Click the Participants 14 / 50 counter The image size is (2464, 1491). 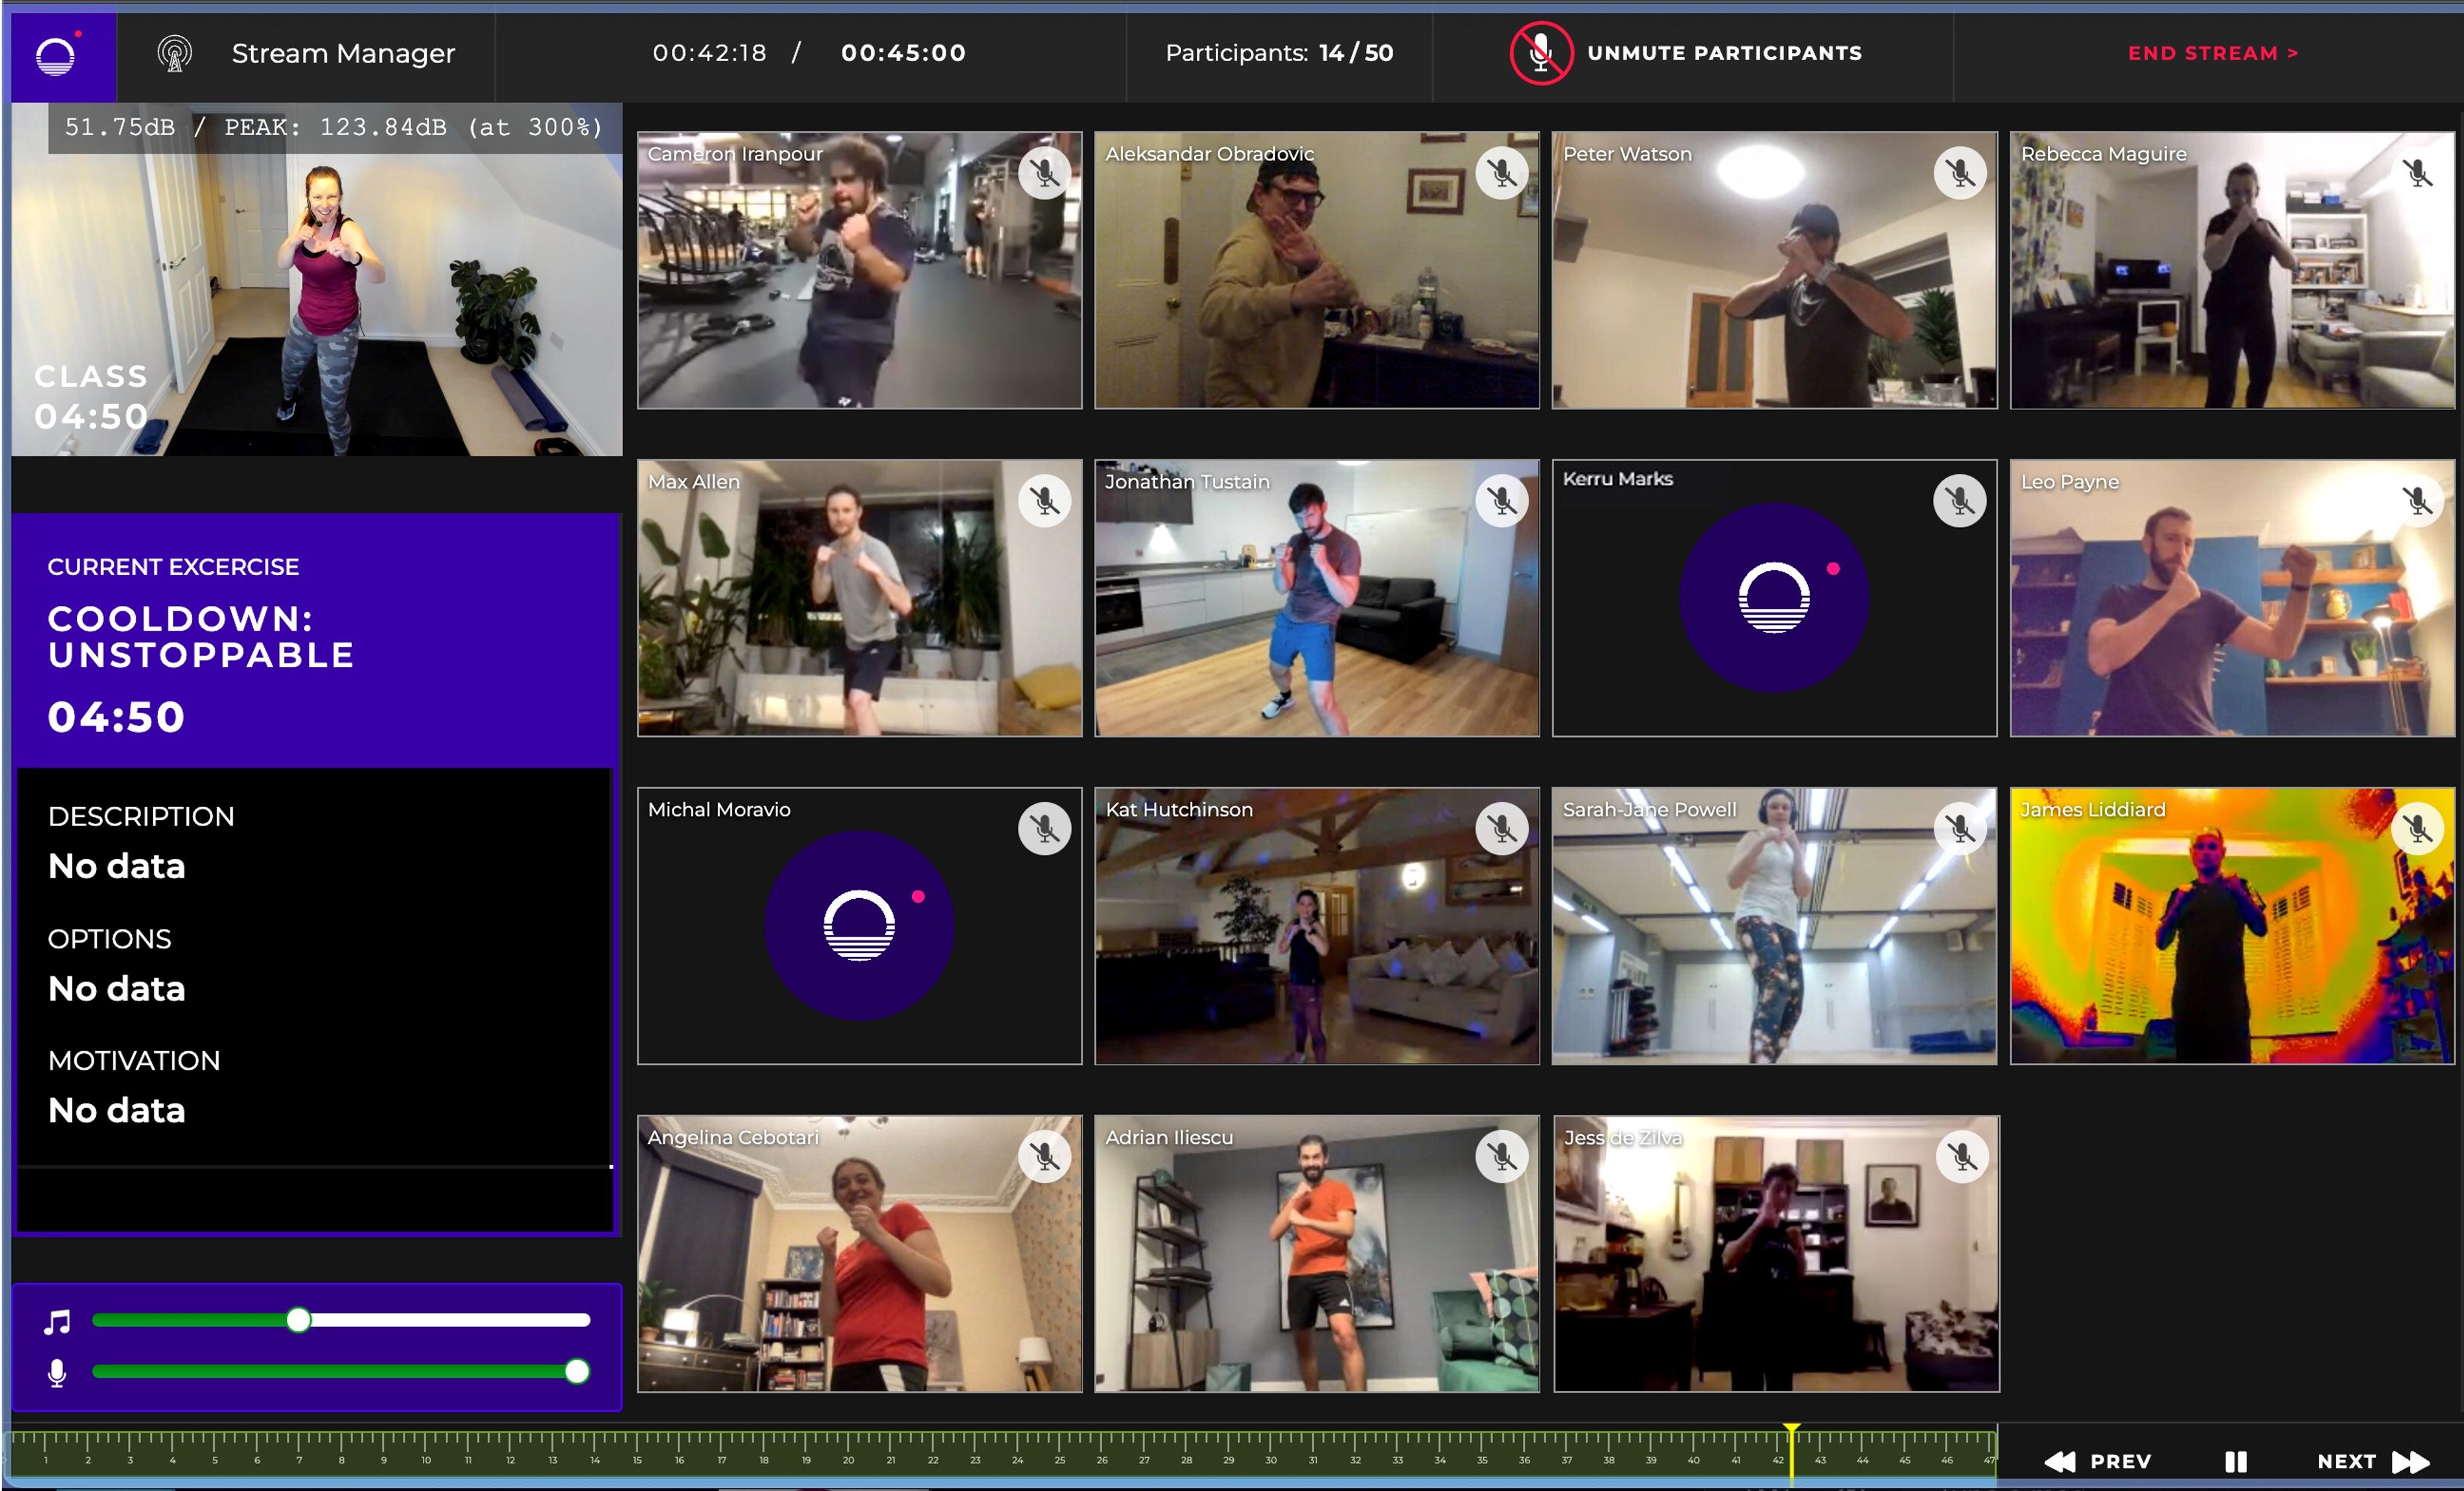1279,53
